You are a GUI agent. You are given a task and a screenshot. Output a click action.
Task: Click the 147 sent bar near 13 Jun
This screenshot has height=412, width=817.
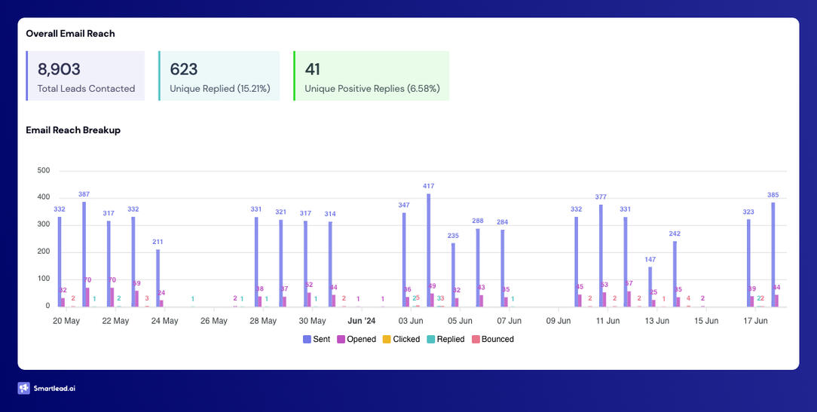coord(650,286)
